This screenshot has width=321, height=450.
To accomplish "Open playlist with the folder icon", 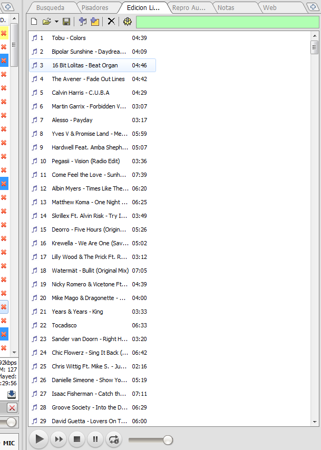I will [x=46, y=22].
